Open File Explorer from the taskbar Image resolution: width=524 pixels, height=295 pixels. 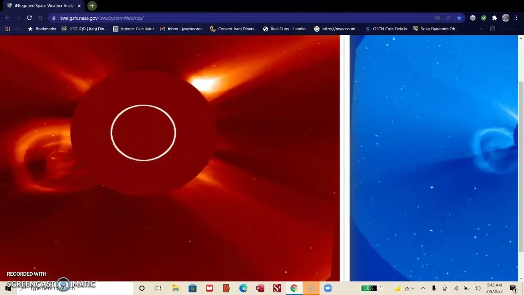(175, 288)
